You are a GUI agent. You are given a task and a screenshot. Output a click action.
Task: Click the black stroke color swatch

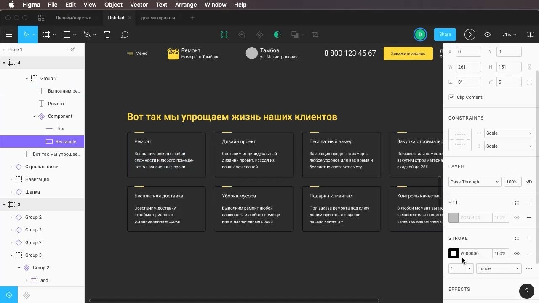[x=454, y=253]
